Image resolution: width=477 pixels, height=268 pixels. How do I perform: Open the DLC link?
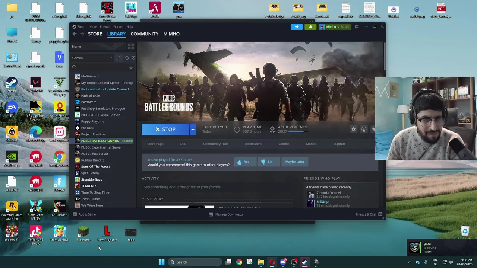(x=183, y=144)
